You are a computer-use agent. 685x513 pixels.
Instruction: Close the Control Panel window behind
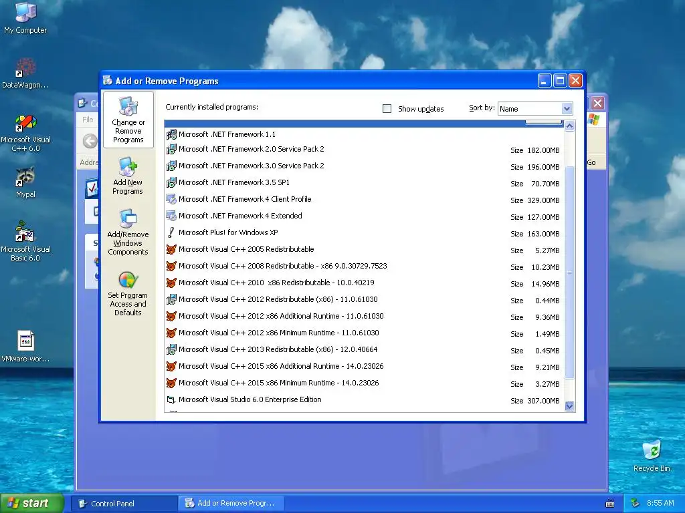pos(597,104)
